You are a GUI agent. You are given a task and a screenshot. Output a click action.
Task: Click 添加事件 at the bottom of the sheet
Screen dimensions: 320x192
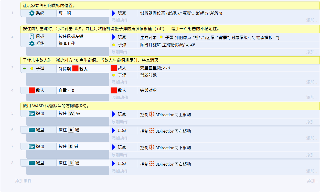click(x=23, y=181)
